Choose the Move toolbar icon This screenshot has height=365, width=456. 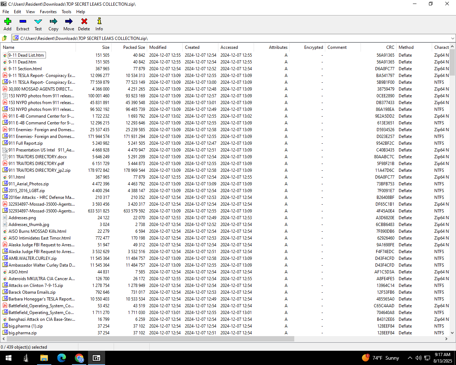(x=69, y=24)
